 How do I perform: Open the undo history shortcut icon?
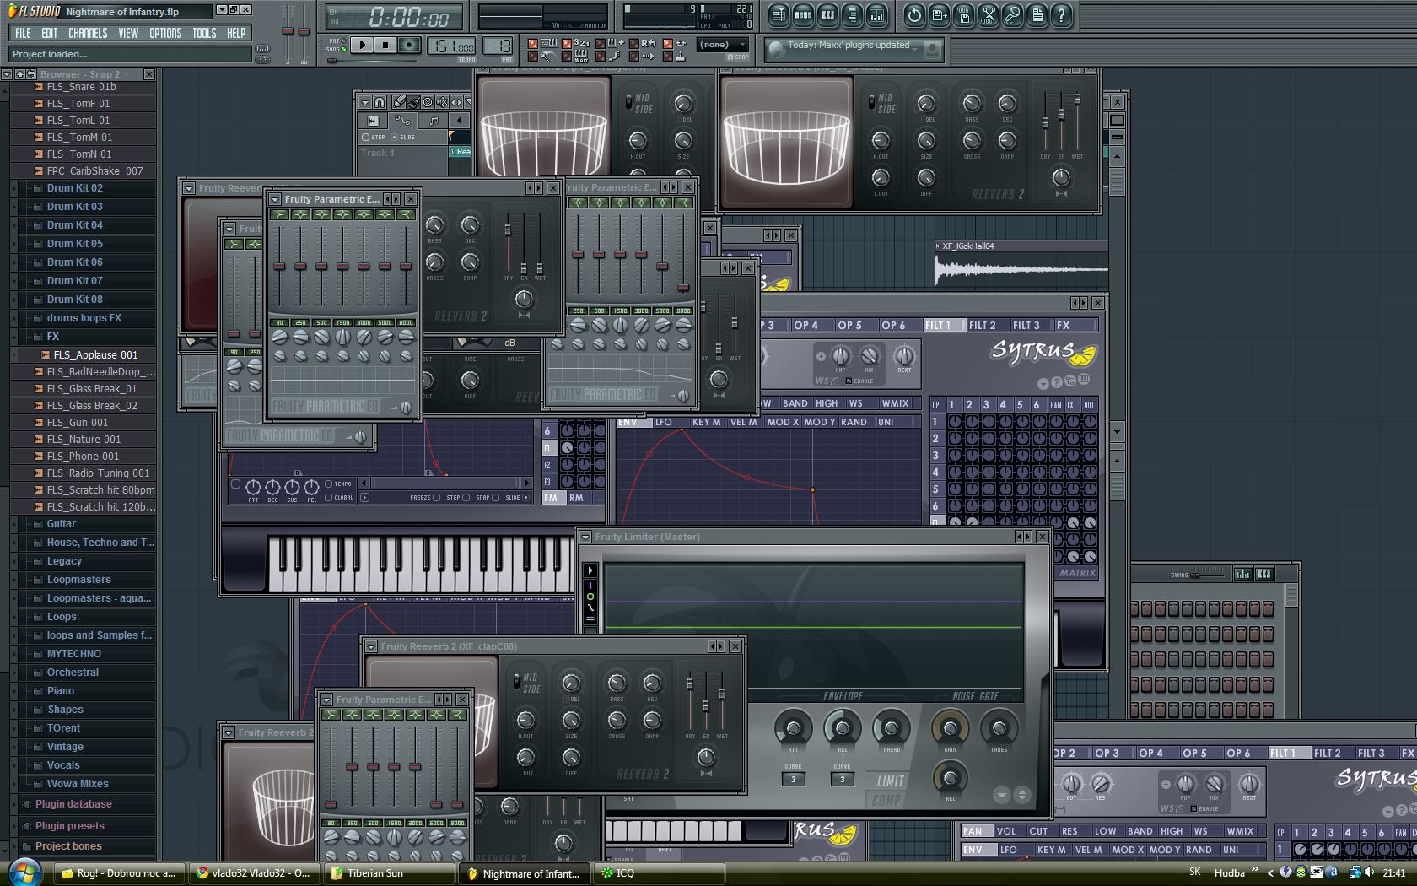click(x=914, y=15)
